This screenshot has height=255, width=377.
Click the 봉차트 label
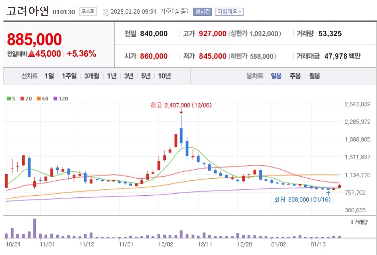[255, 76]
